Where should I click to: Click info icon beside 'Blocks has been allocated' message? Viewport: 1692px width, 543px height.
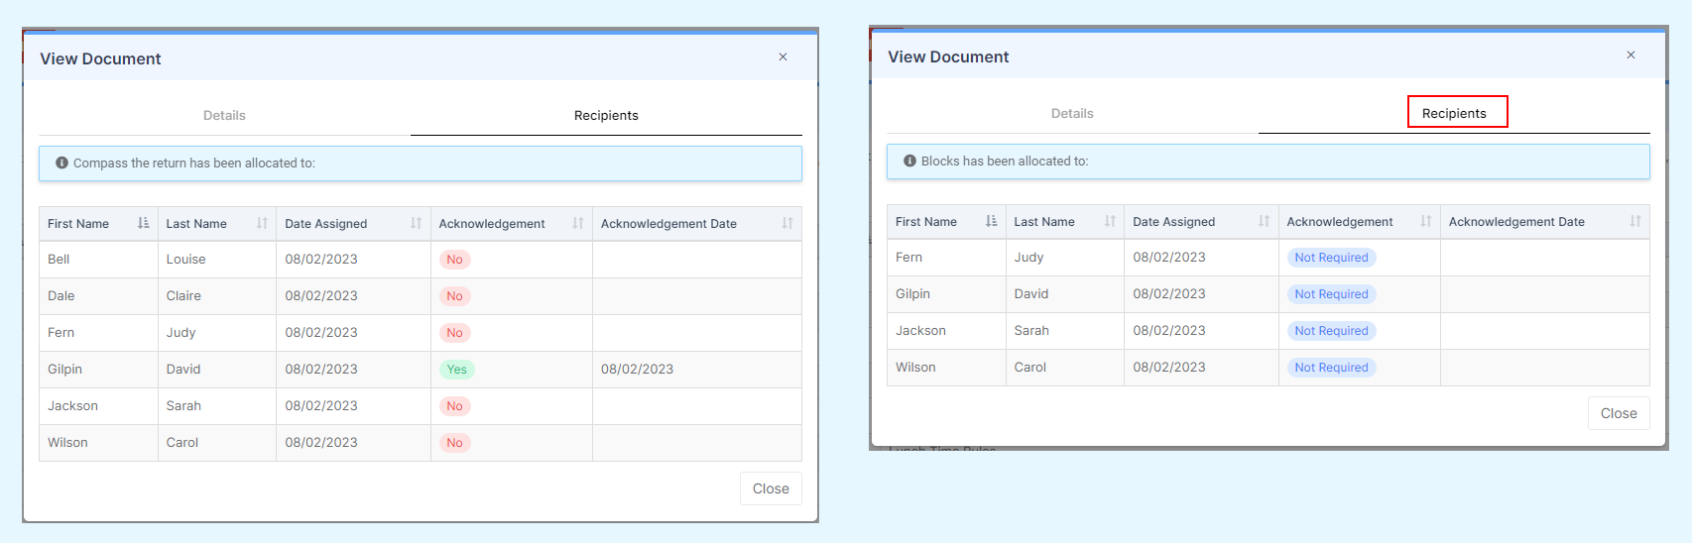click(909, 161)
